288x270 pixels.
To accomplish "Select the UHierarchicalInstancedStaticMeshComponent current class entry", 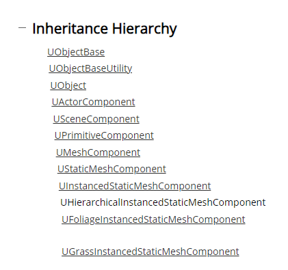I will [x=163, y=202].
